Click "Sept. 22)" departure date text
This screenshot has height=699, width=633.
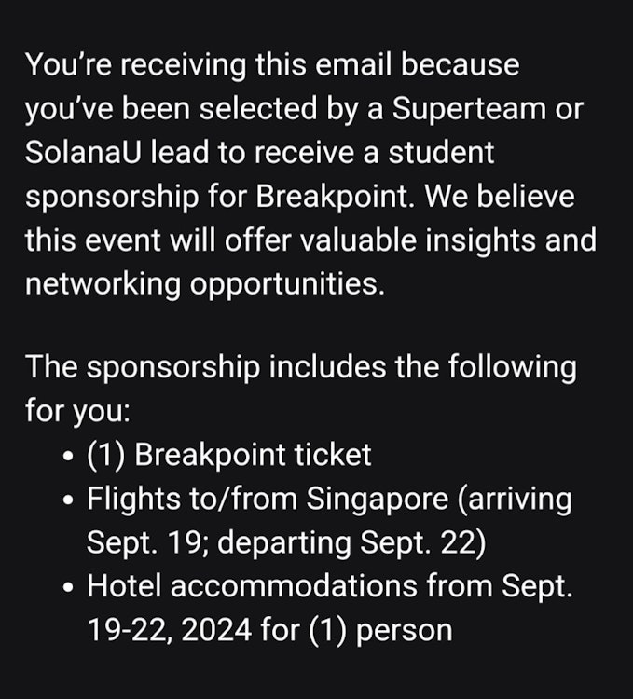tap(423, 543)
